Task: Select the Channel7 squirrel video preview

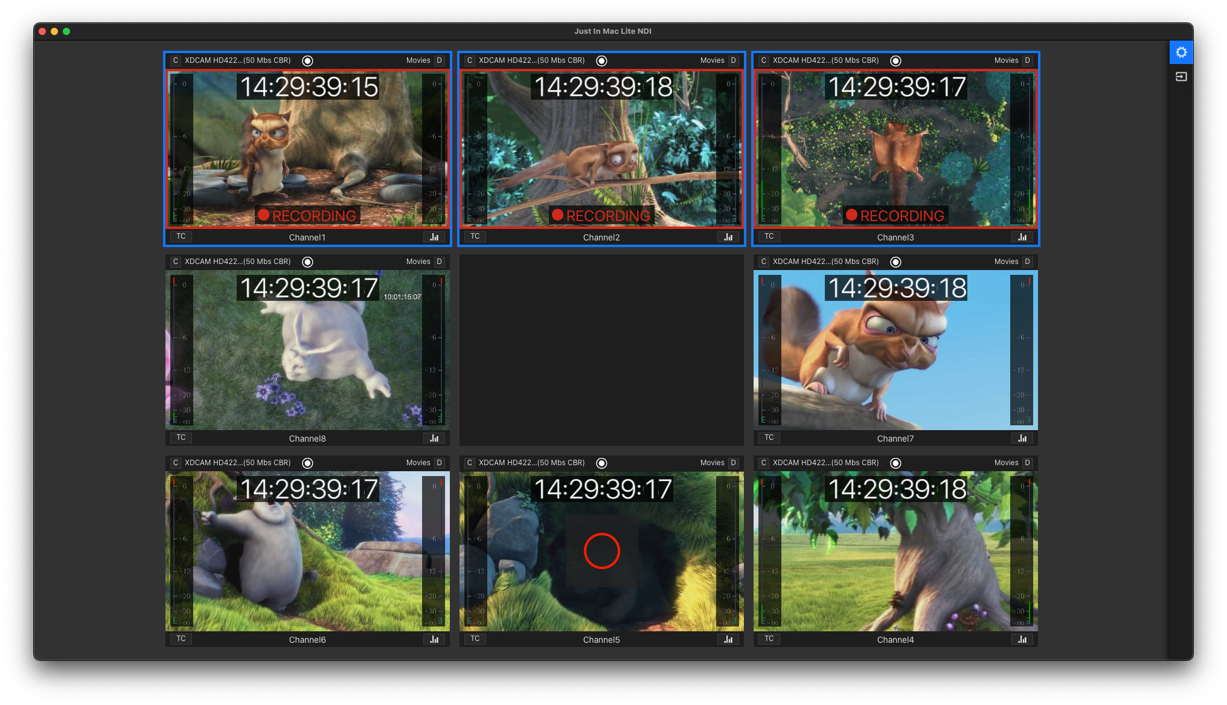Action: 895,350
